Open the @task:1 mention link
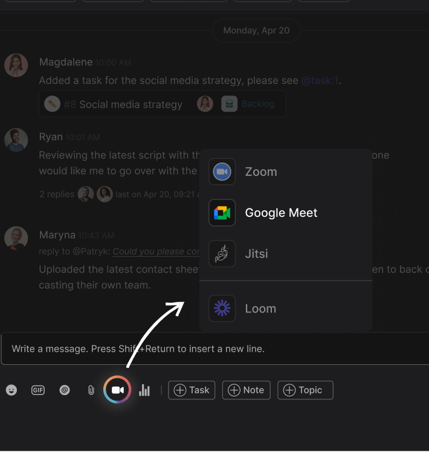Image resolution: width=429 pixels, height=461 pixels. (x=320, y=80)
